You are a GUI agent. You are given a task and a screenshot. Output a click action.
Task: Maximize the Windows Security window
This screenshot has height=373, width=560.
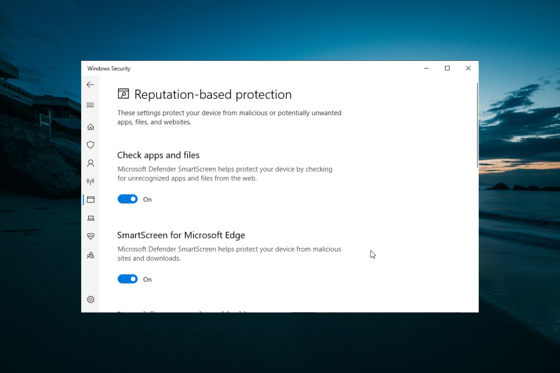(447, 68)
